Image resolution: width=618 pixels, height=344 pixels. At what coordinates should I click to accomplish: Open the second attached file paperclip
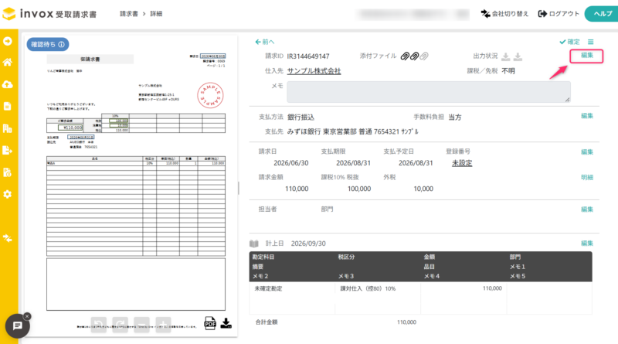pyautogui.click(x=414, y=56)
